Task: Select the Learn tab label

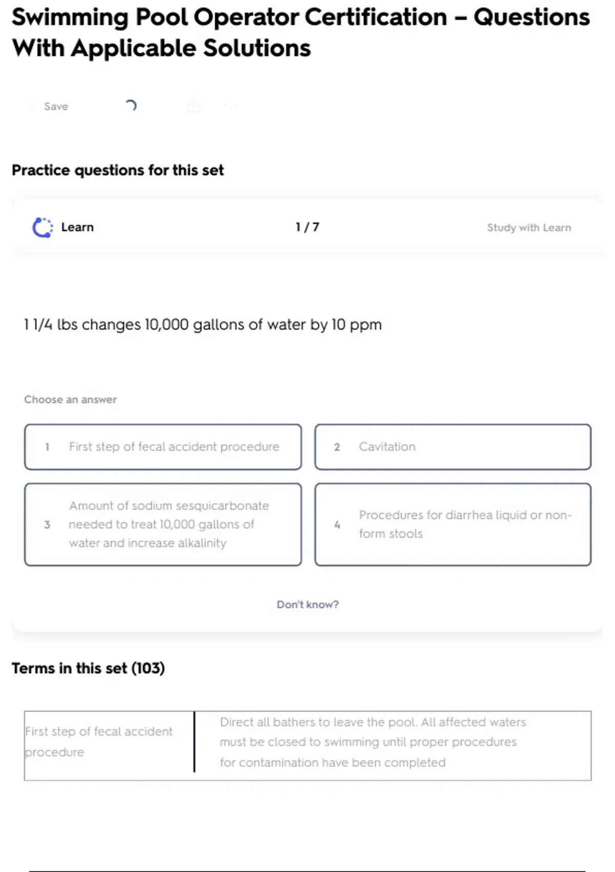Action: click(77, 227)
